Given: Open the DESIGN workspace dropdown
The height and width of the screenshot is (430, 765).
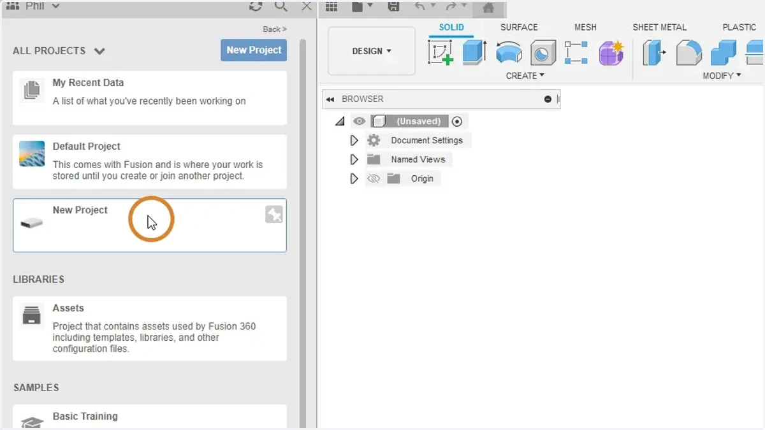Looking at the screenshot, I should point(372,51).
